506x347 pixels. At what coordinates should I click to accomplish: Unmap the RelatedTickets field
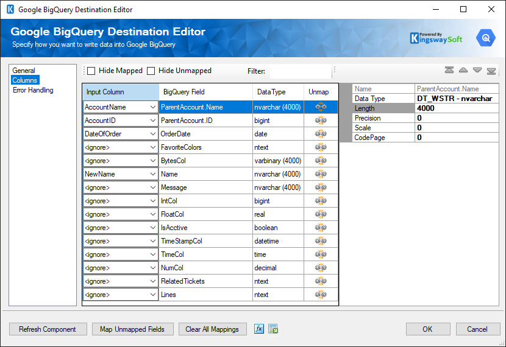[x=321, y=281]
